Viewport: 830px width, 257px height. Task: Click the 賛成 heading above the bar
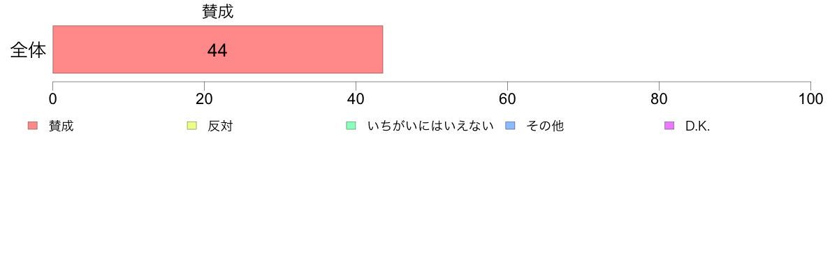(x=217, y=12)
